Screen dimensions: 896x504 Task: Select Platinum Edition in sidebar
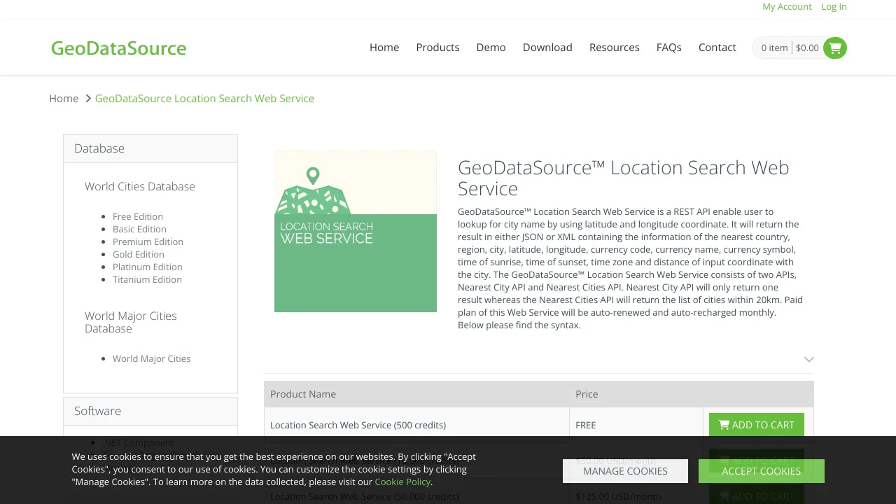147,267
